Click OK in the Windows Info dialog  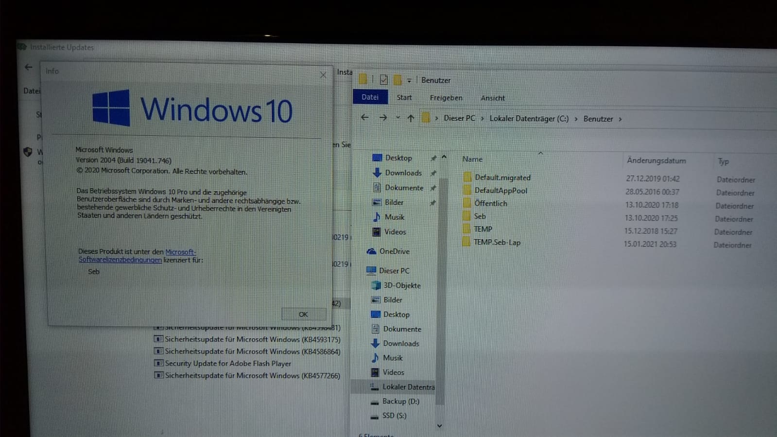[x=303, y=314]
